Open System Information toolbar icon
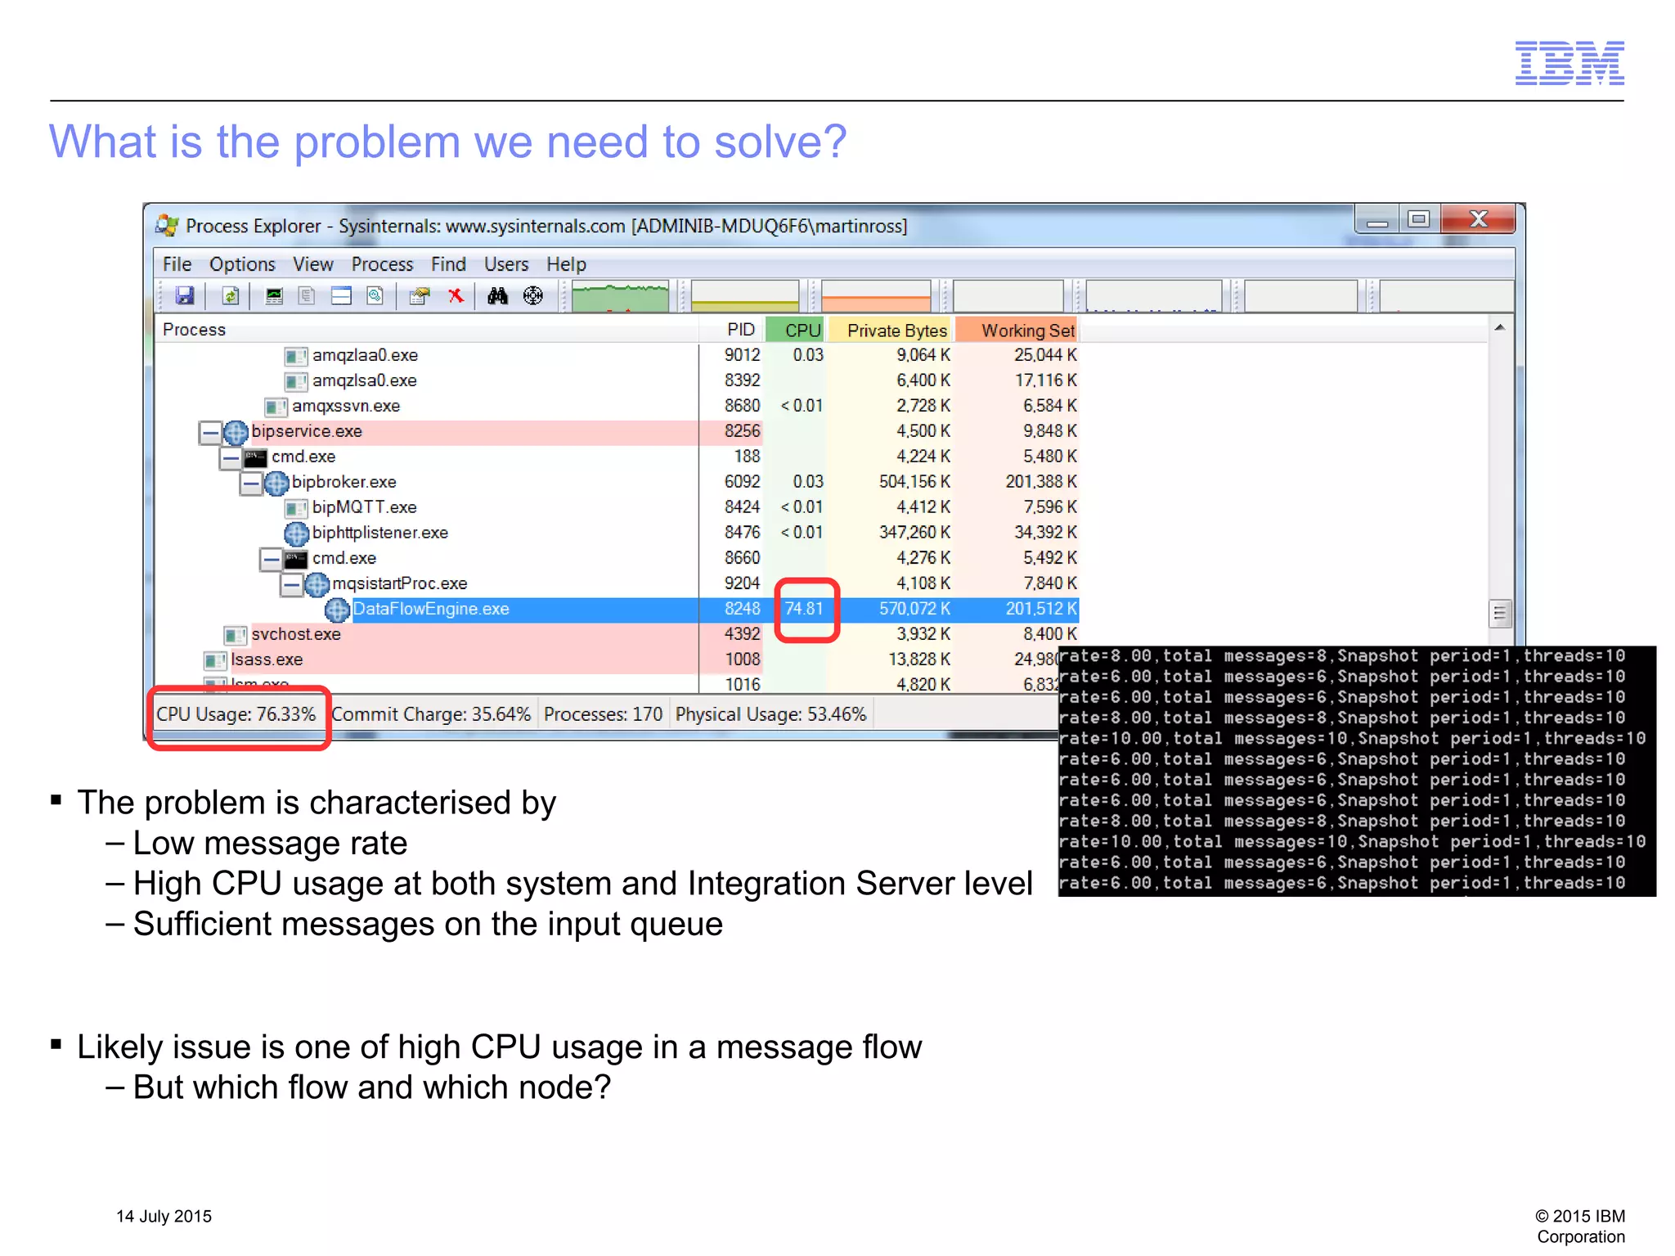The width and height of the screenshot is (1675, 1256). tap(274, 296)
